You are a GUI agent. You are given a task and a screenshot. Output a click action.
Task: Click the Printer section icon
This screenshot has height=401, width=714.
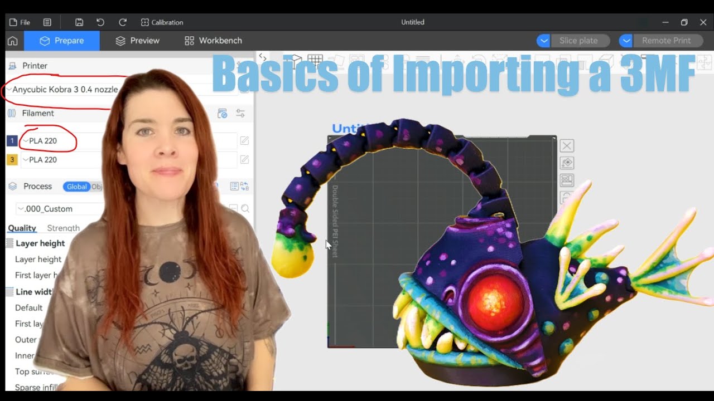click(x=12, y=66)
